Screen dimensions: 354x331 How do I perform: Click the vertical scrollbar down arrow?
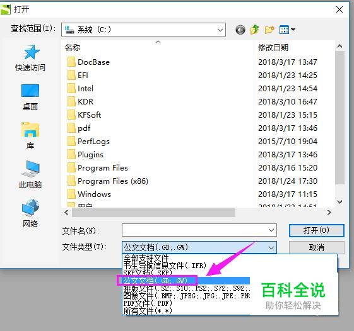pyautogui.click(x=339, y=202)
